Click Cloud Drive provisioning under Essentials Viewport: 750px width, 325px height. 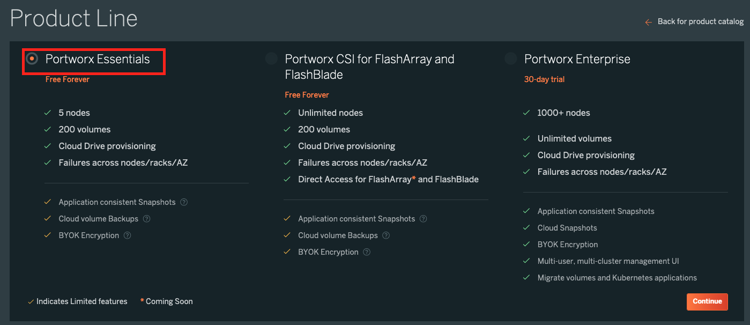(x=107, y=146)
